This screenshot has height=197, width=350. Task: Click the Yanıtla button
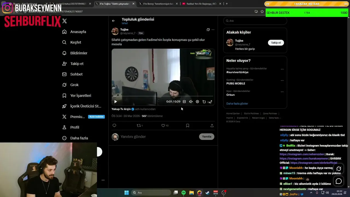207,137
